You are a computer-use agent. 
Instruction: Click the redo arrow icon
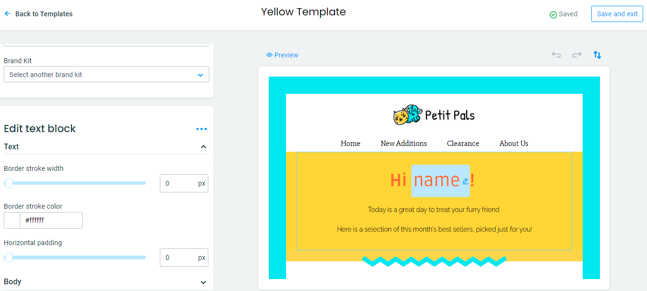click(576, 55)
